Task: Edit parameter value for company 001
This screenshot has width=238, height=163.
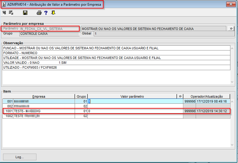Action: pos(135,101)
